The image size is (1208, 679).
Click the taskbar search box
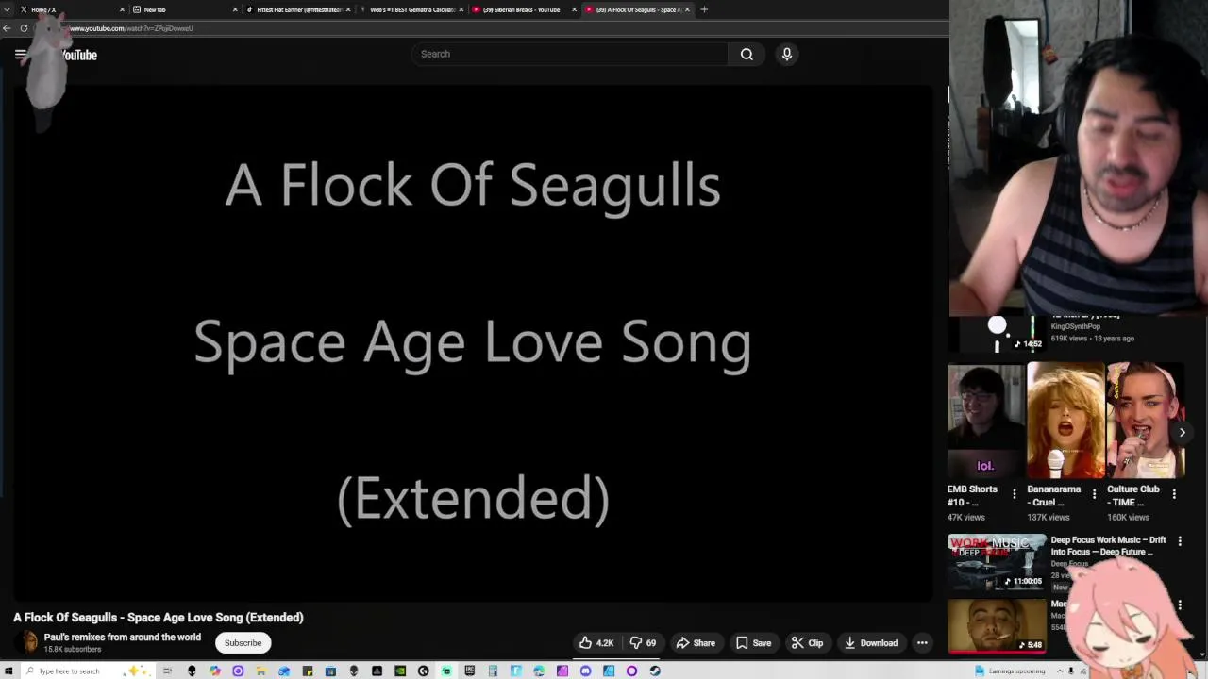coord(87,671)
